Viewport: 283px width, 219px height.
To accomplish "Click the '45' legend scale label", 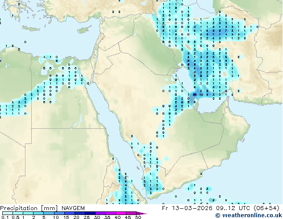I will coord(128,217).
